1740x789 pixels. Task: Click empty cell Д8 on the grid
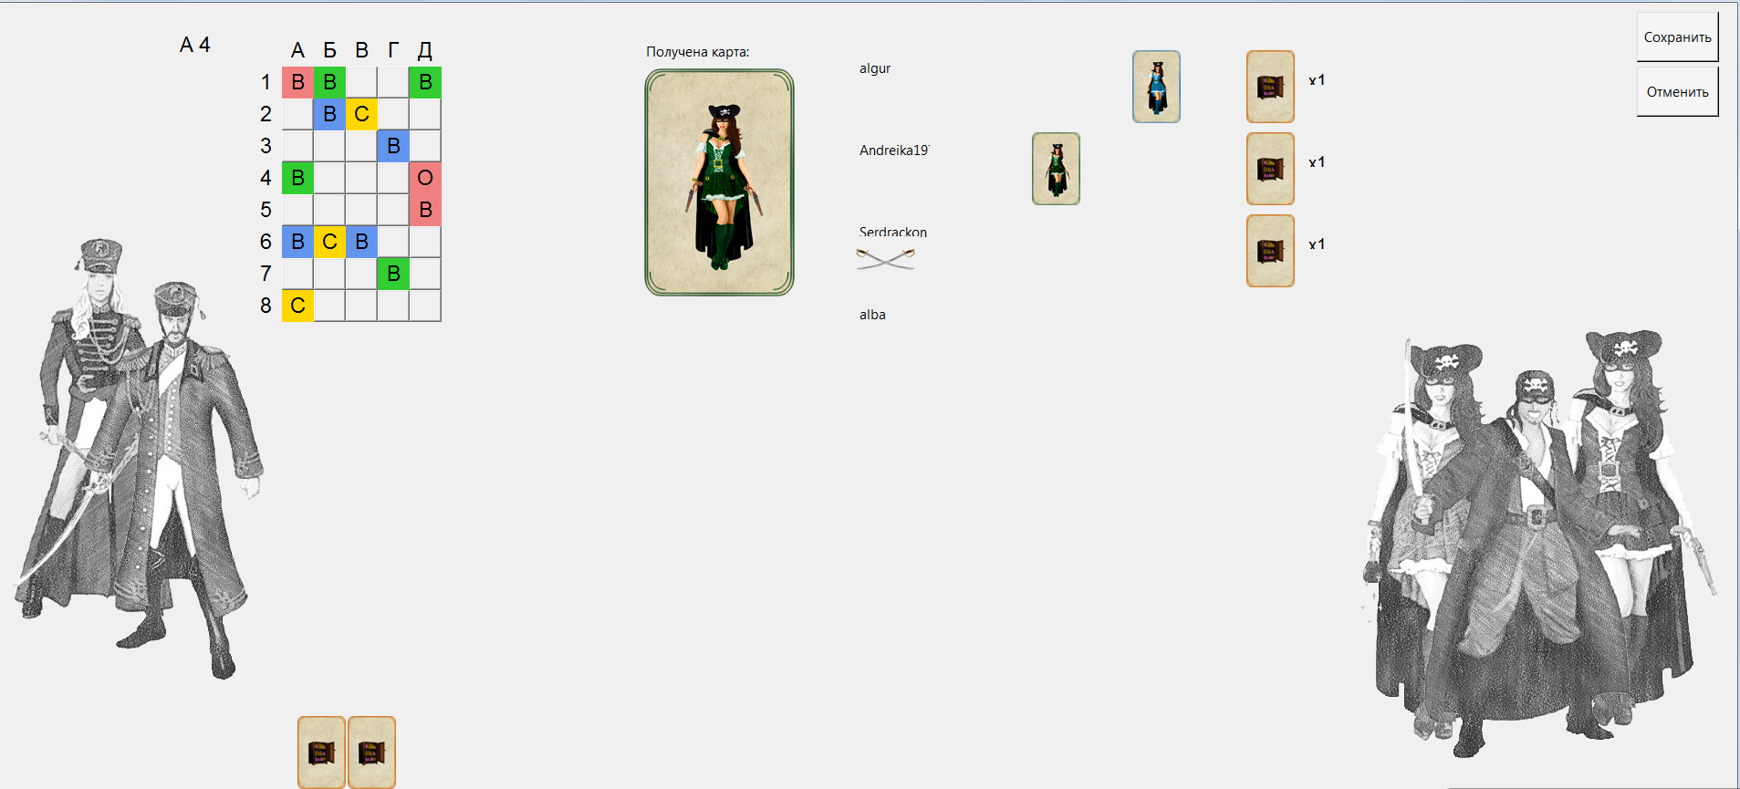click(x=425, y=306)
